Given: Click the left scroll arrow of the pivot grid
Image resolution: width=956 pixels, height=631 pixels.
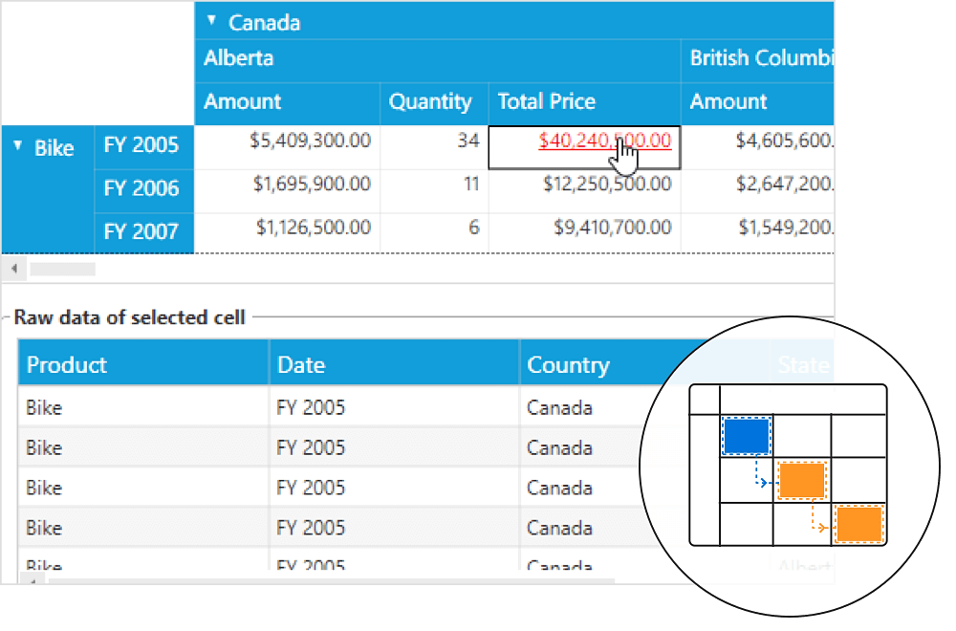Looking at the screenshot, I should click(x=12, y=270).
